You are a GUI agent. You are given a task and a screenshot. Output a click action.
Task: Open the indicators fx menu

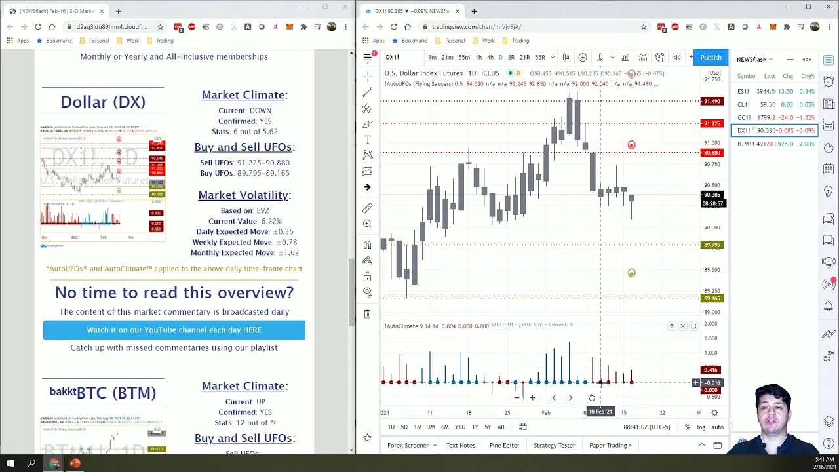[600, 57]
